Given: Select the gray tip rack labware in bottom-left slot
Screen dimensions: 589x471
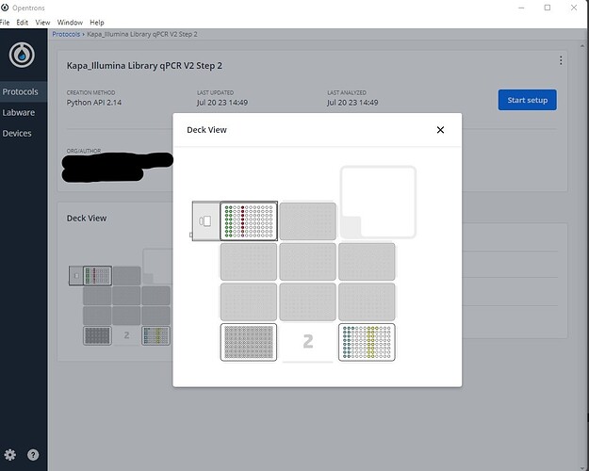Looking at the screenshot, I should (x=249, y=342).
